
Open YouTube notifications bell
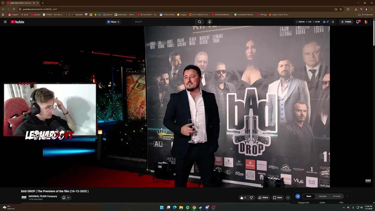coord(358,22)
